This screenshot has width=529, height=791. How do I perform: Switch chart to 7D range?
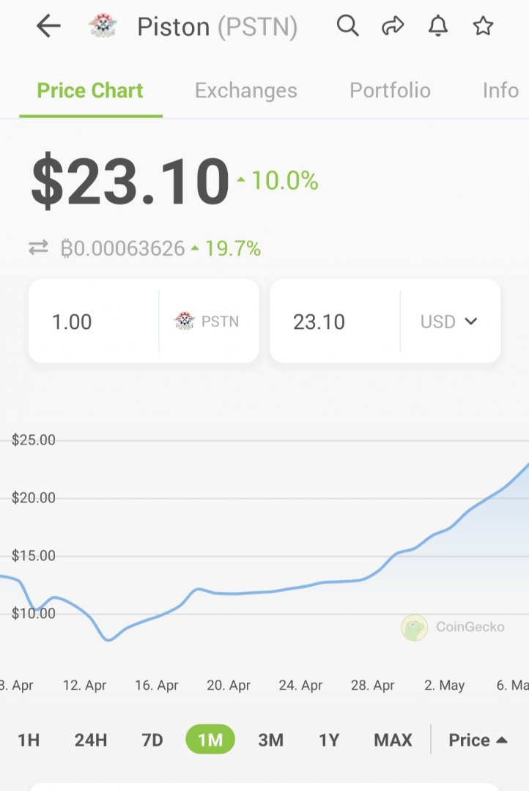(152, 740)
